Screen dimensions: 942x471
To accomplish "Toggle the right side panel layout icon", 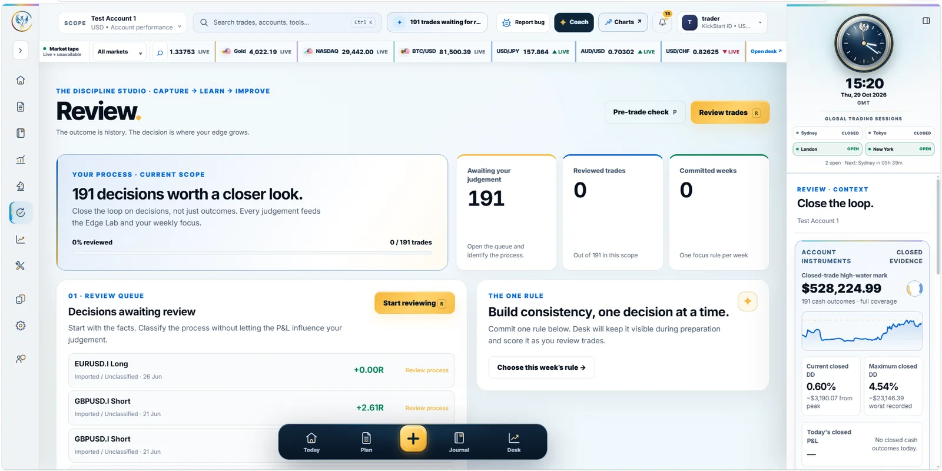I will (926, 21).
